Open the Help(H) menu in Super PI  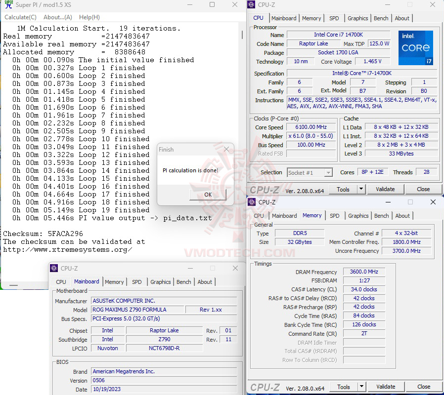[89, 17]
